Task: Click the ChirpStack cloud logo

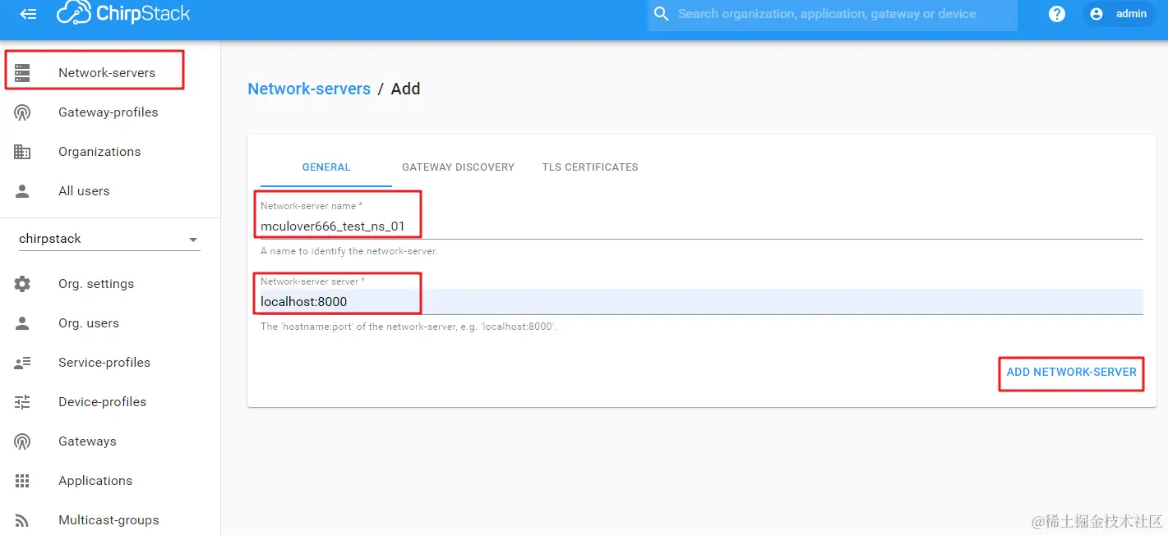Action: click(x=123, y=13)
